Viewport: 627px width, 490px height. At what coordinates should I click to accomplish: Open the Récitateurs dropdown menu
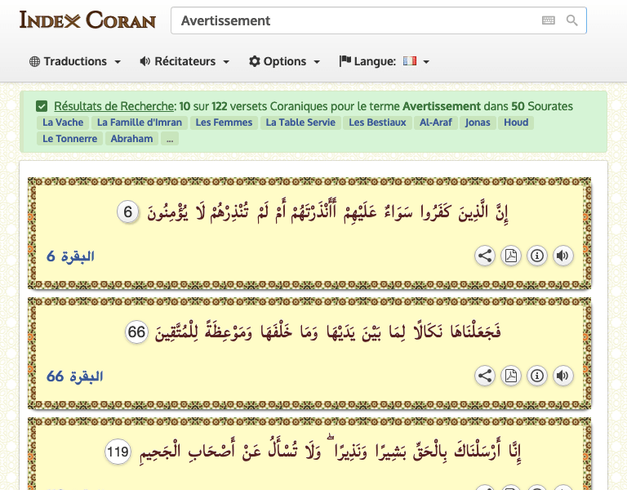click(185, 61)
